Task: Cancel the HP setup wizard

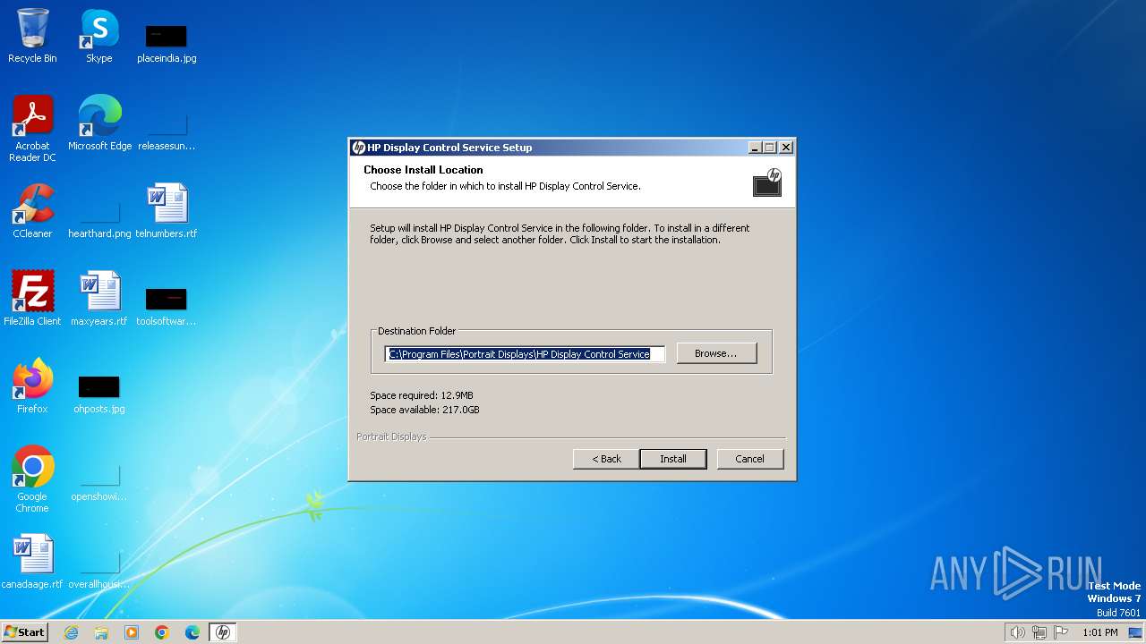Action: click(750, 459)
